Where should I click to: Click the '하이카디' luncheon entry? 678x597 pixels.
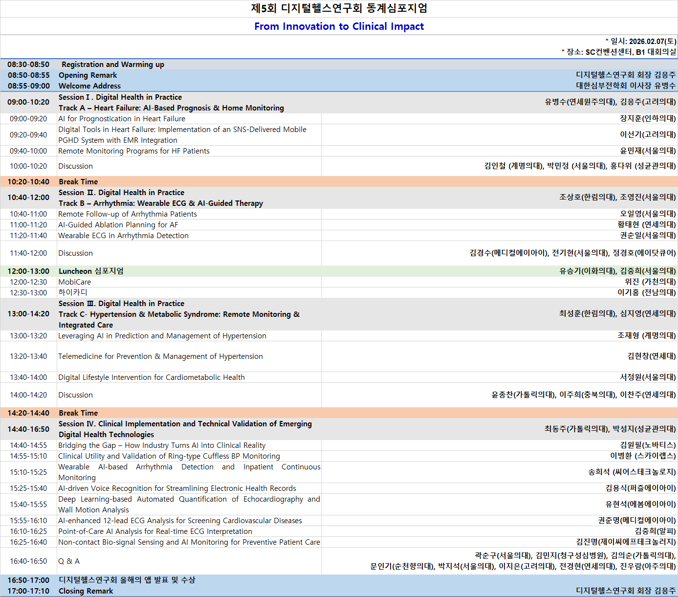pyautogui.click(x=72, y=293)
